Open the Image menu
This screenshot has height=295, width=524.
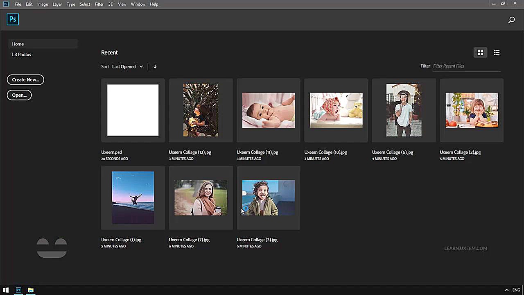click(x=43, y=4)
